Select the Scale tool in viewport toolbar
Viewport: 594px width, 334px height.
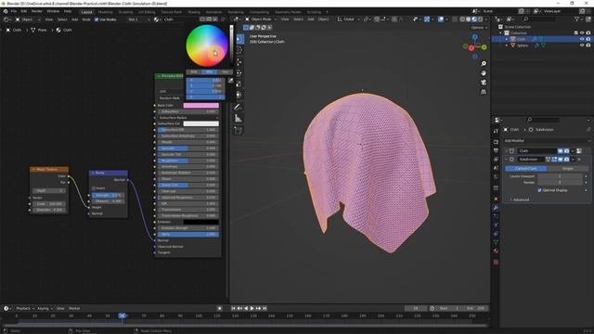(x=239, y=84)
